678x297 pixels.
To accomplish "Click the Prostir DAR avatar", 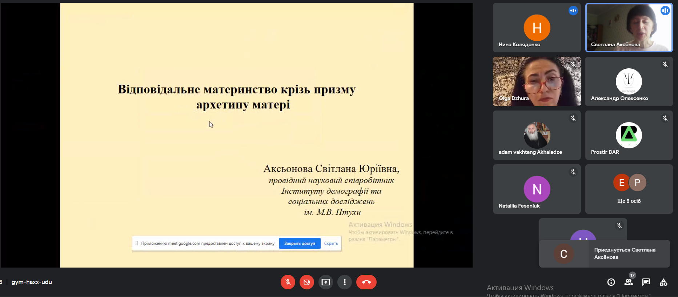I will pyautogui.click(x=629, y=135).
